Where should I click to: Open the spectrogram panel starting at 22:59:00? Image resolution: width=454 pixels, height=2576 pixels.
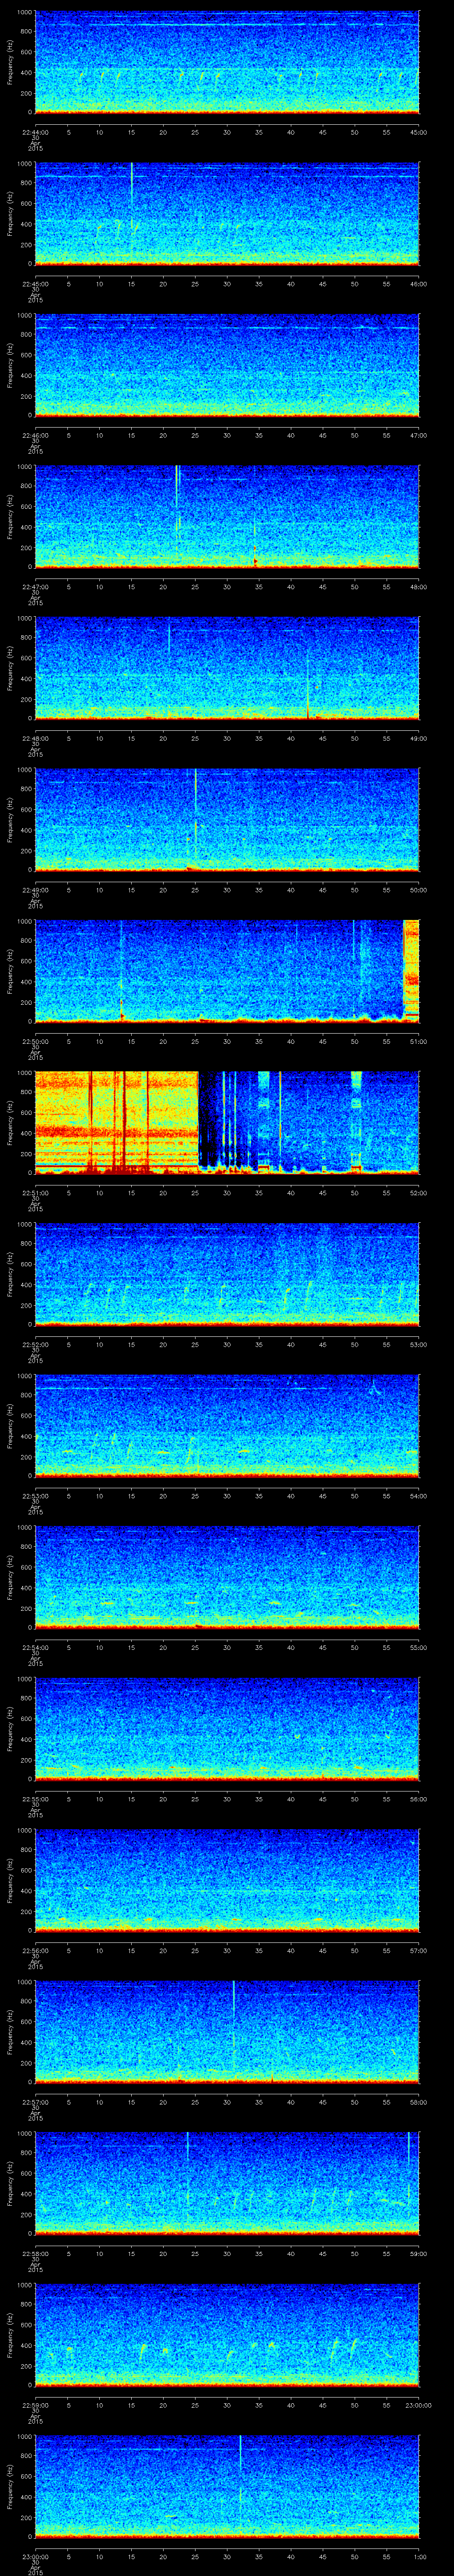coord(227,2335)
